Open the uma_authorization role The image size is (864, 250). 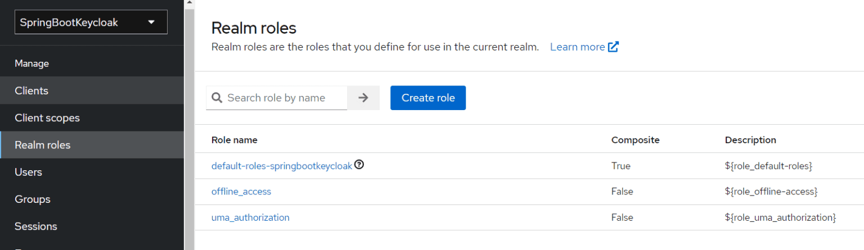(x=250, y=217)
